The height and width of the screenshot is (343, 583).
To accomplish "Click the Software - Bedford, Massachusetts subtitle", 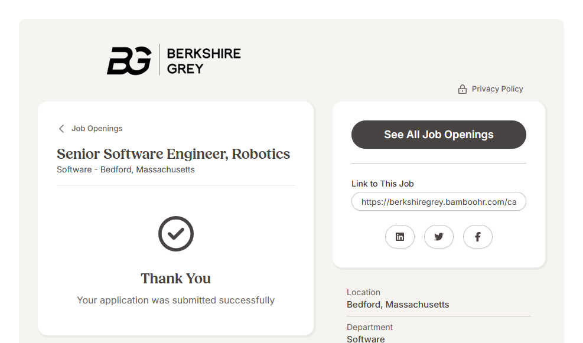I will [x=126, y=169].
